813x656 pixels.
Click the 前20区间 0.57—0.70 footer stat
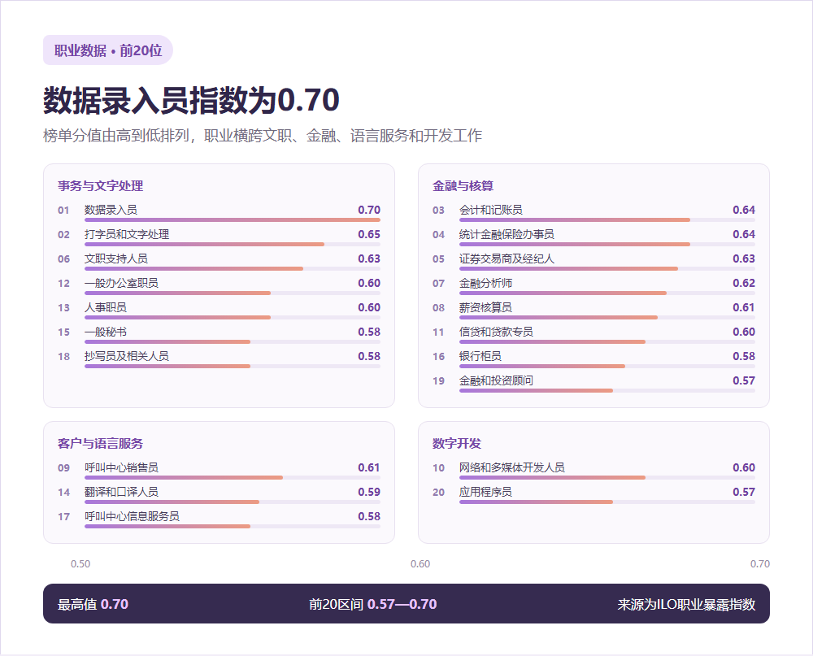click(373, 604)
